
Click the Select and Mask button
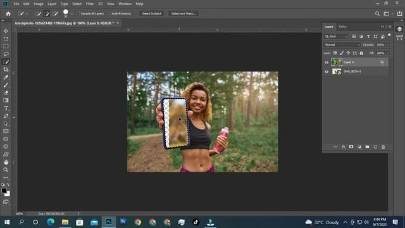point(184,13)
